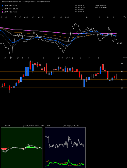This screenshot has width=127, height=168.
Task: Click the 'Avg V: 0.017 M' volume text
Action: (100, 6)
